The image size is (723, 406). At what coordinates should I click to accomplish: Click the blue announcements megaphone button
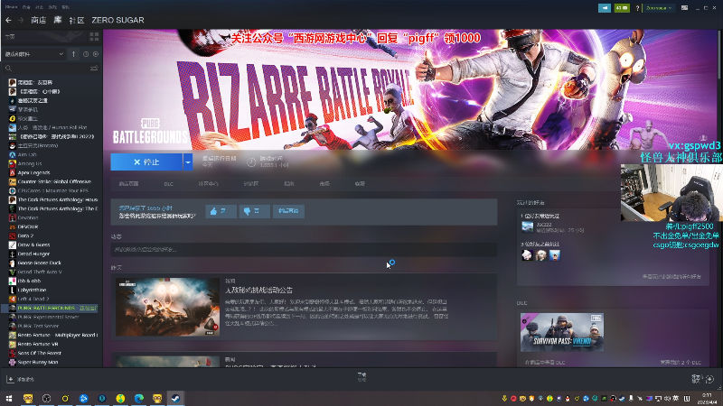pos(605,8)
